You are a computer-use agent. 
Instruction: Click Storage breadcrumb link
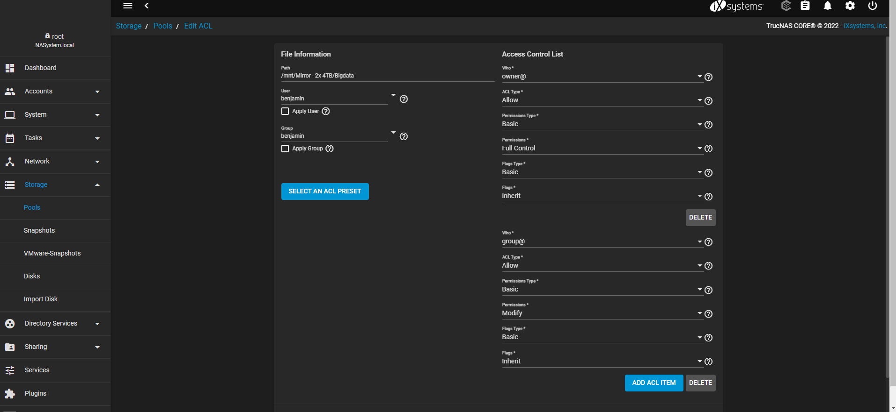(x=129, y=26)
